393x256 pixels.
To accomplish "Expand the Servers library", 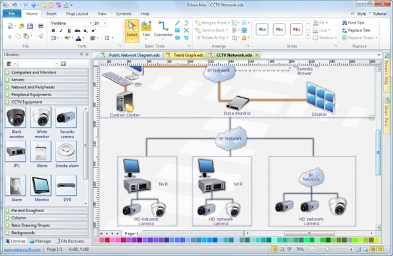I will [47, 80].
